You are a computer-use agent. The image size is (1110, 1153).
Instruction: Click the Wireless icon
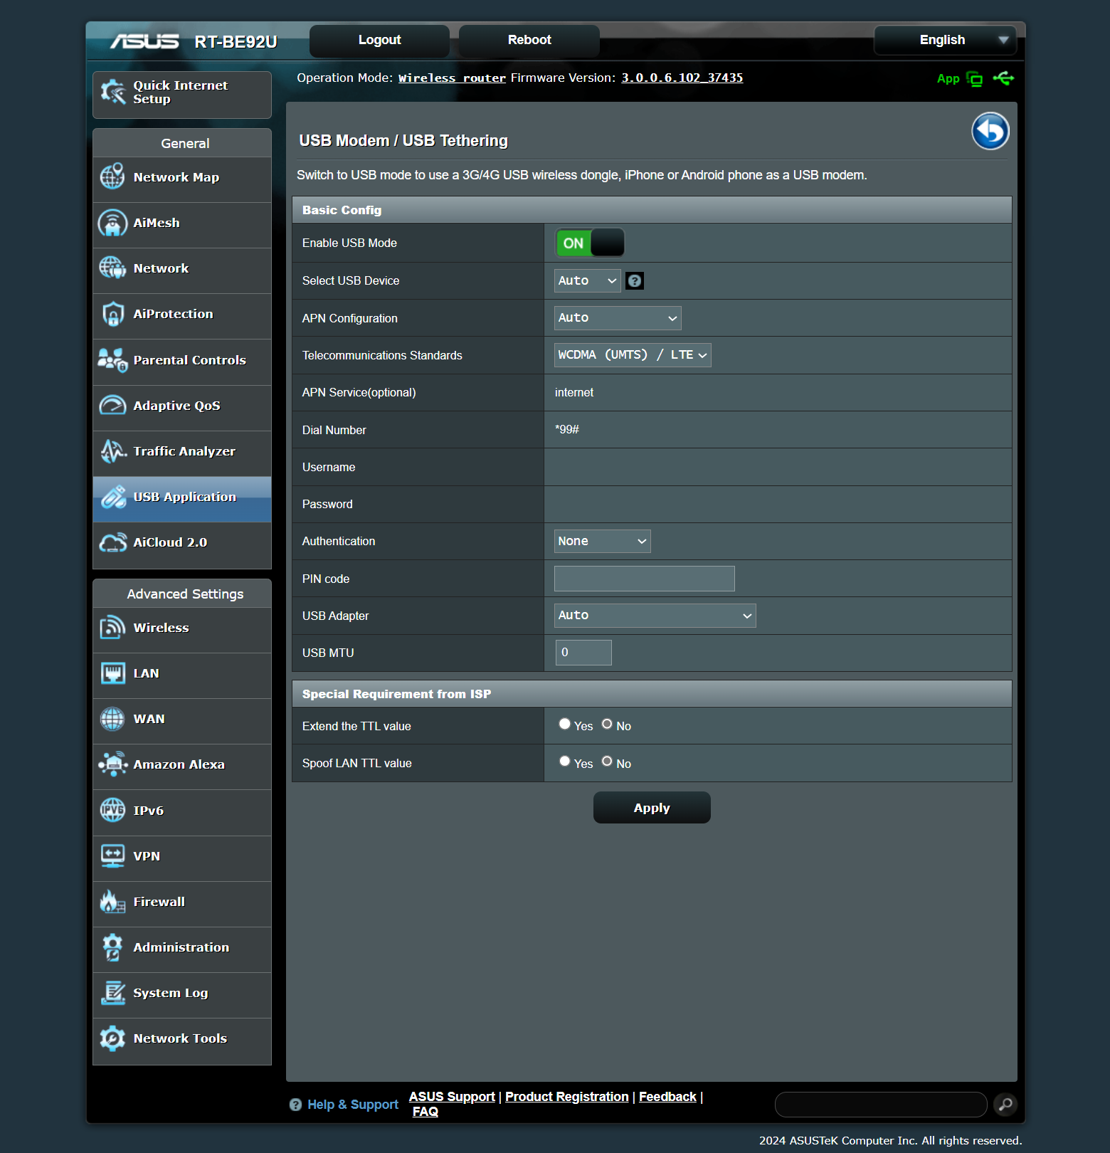tap(112, 628)
